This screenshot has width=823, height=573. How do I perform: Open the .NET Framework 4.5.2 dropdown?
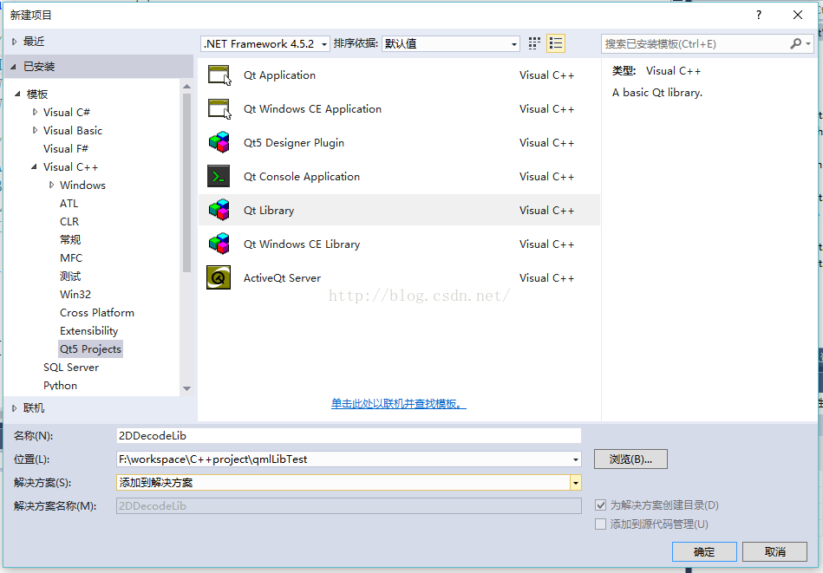click(x=265, y=43)
